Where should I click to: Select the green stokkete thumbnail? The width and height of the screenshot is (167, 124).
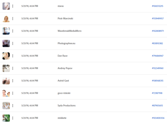click(6, 118)
